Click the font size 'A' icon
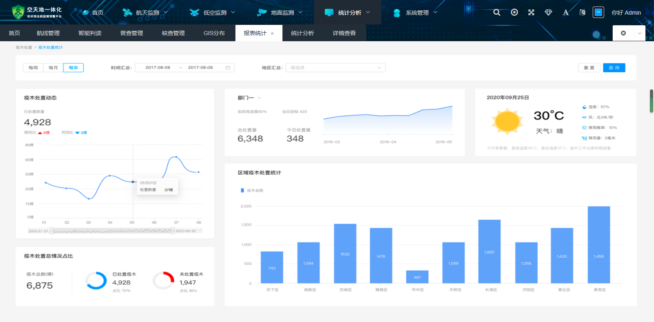654x322 pixels. pyautogui.click(x=566, y=13)
